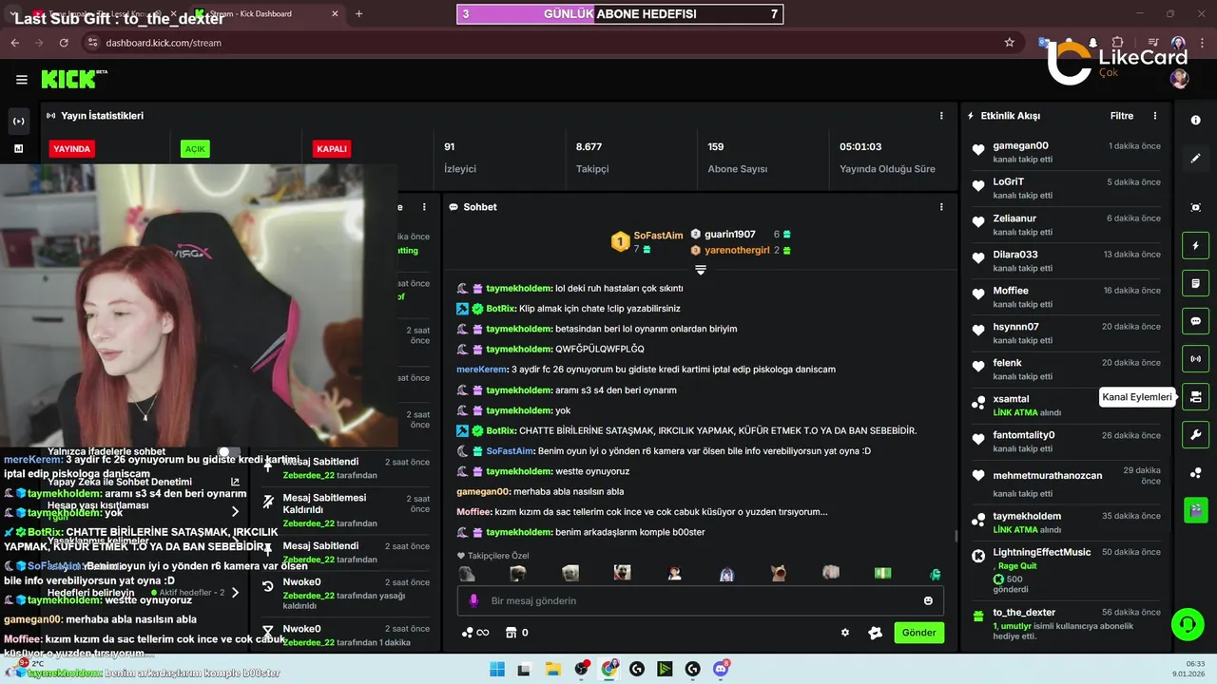The image size is (1217, 684).
Task: Open Chrome from the taskbar
Action: click(609, 669)
